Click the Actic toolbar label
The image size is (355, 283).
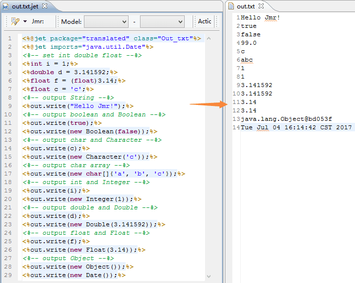tap(205, 21)
